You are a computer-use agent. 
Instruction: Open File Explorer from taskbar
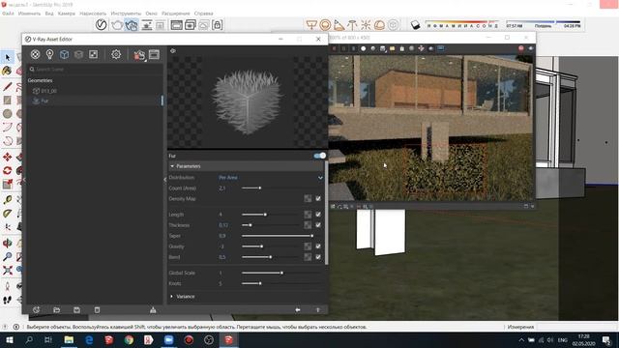point(69,339)
